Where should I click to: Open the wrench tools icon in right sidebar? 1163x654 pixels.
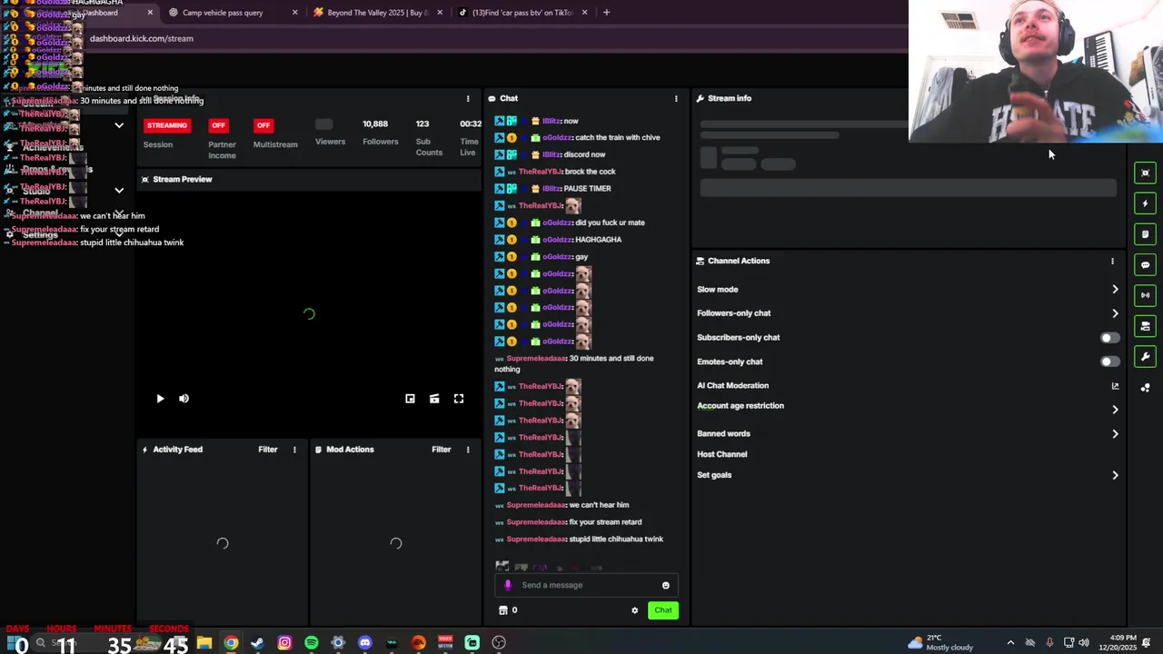click(1145, 357)
